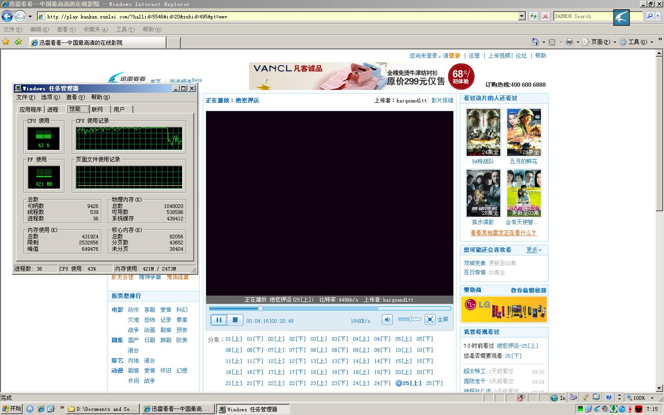Pause the video with the pause button

click(219, 320)
